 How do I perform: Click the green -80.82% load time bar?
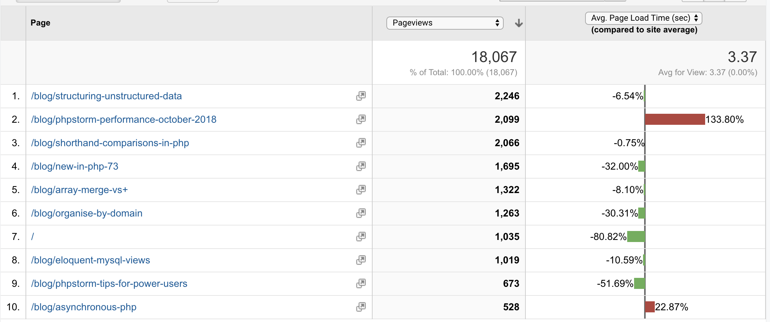(636, 237)
